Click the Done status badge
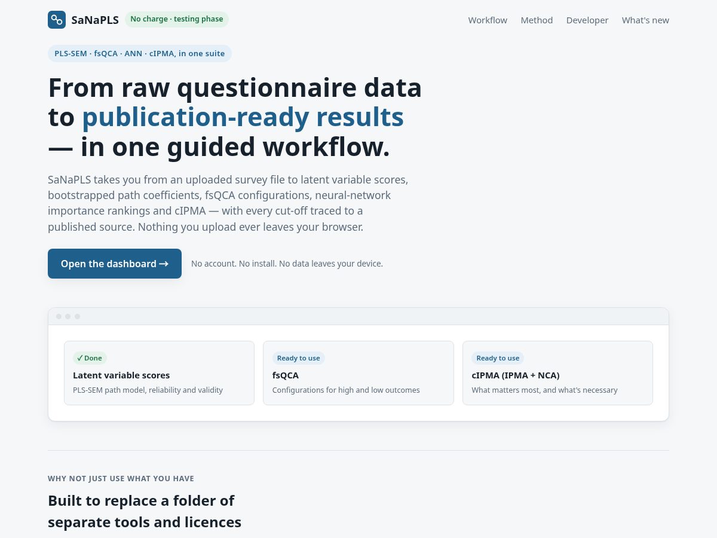Image resolution: width=717 pixels, height=538 pixels. coord(90,358)
